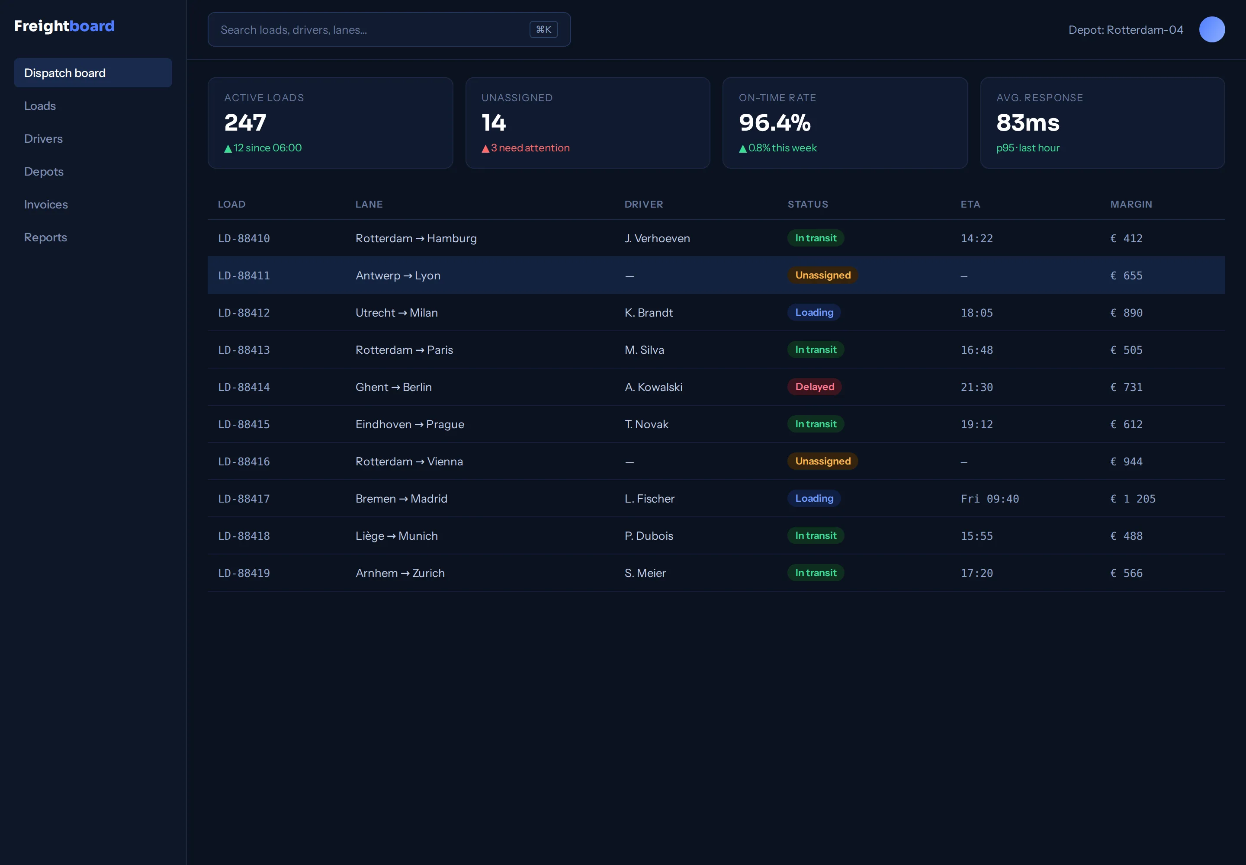Click the Antwerp → Lyon lane
This screenshot has height=865, width=1246.
(x=398, y=276)
